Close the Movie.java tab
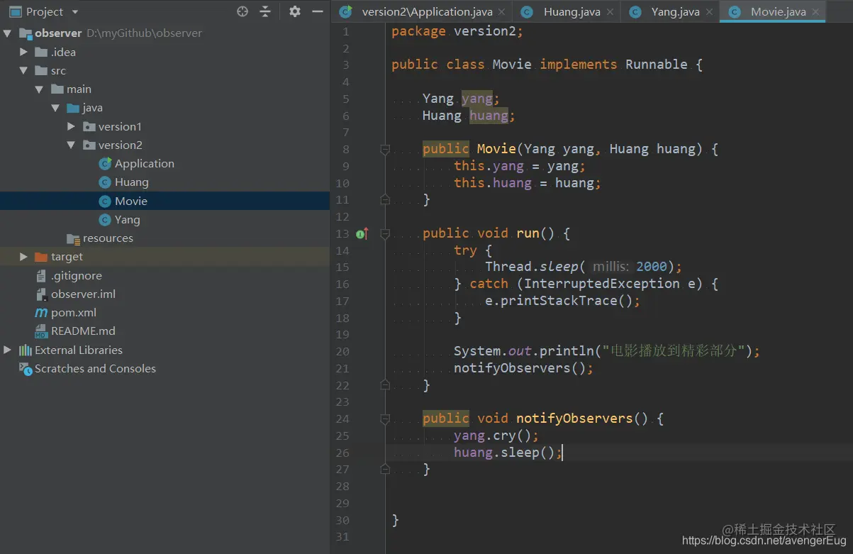Image resolution: width=853 pixels, height=554 pixels. 815,12
